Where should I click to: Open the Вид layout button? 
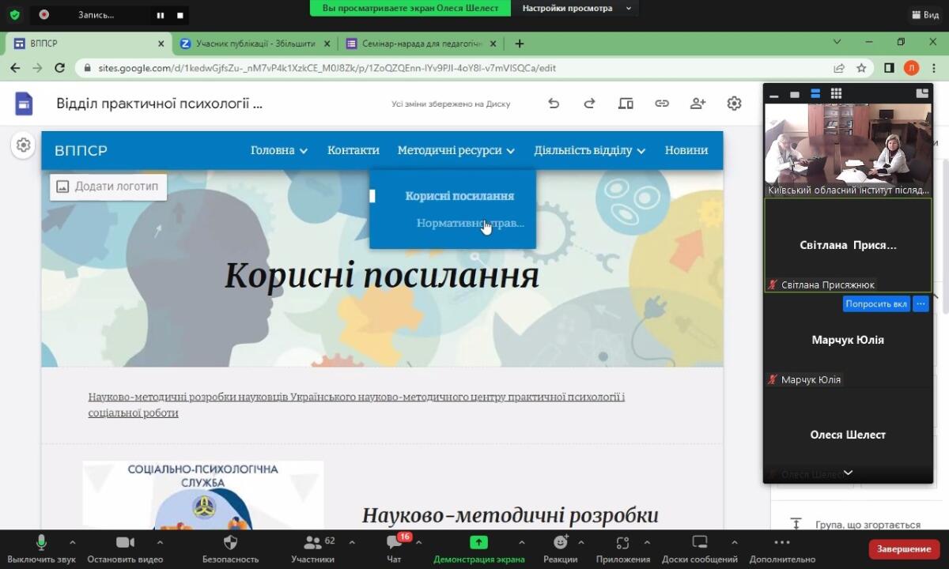click(924, 14)
